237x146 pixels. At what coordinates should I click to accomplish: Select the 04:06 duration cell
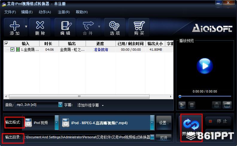point(49,50)
